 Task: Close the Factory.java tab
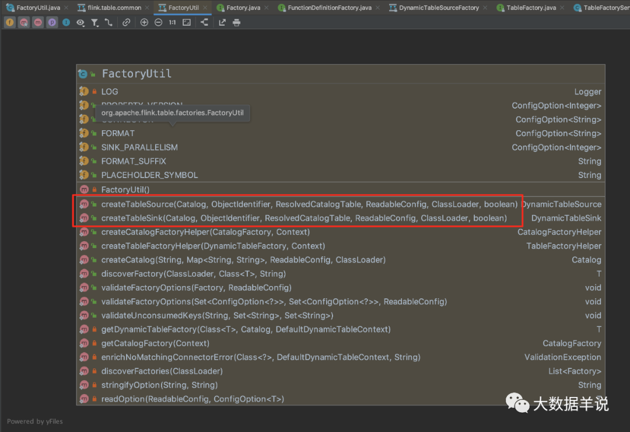coord(267,8)
